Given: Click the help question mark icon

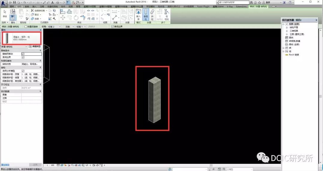Looking at the screenshot, I should [290, 2].
